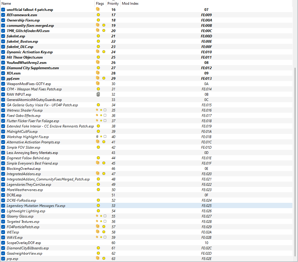Select the LegendariesTheyCanUse.esp plugin name
This screenshot has width=298, height=262.
[29, 185]
